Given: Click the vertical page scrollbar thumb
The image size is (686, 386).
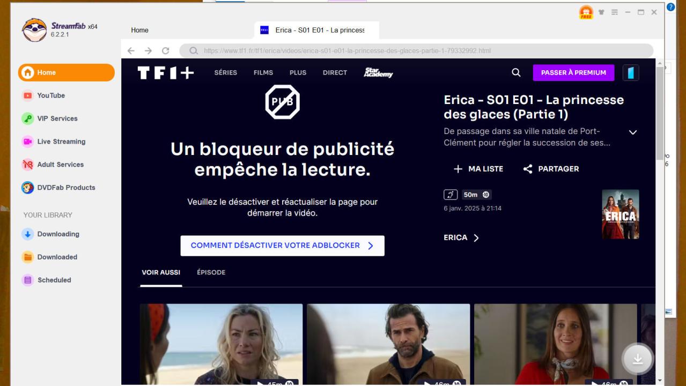Looking at the screenshot, I should [660, 113].
